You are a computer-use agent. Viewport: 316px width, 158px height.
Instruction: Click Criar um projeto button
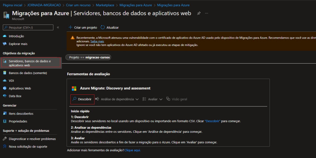tap(83, 27)
